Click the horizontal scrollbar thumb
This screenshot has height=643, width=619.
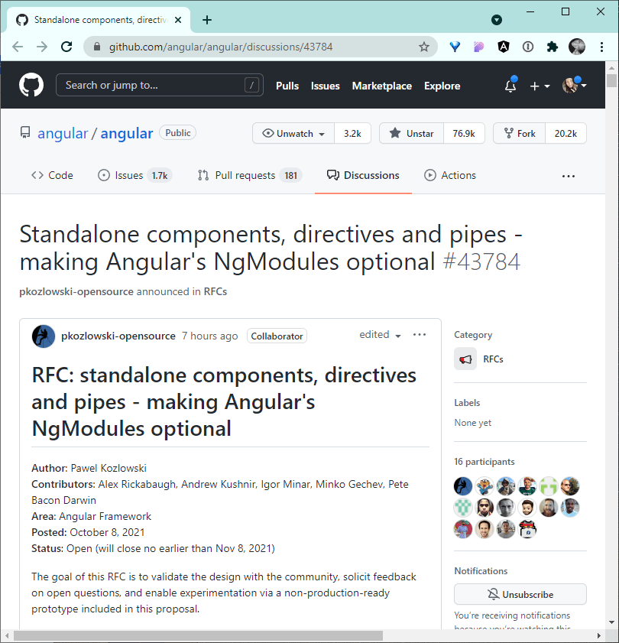point(198,635)
